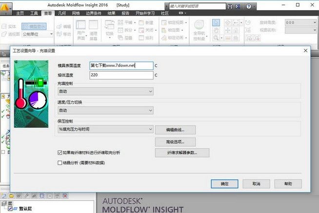This screenshot has width=319, height=213.
Task: Select the arrow Select tool in ribbon
Action: point(216,22)
